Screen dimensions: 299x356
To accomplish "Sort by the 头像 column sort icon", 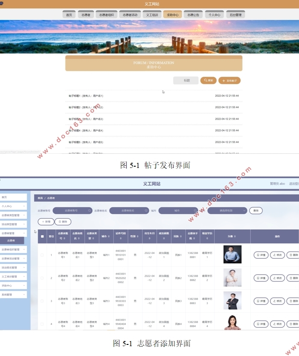I will (x=235, y=236).
